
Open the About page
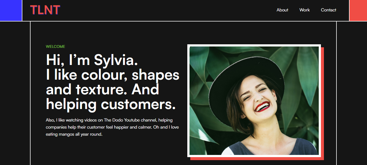point(282,10)
